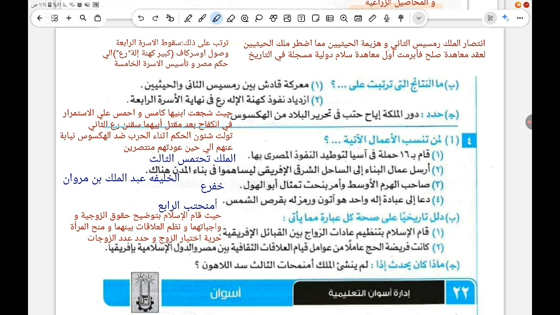Screen dimensions: 560x315
Task: Tap handwritten answer "الملك تحتمس الثالث"
Action: 192,158
